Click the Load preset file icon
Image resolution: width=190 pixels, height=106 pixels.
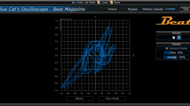click(99, 3)
